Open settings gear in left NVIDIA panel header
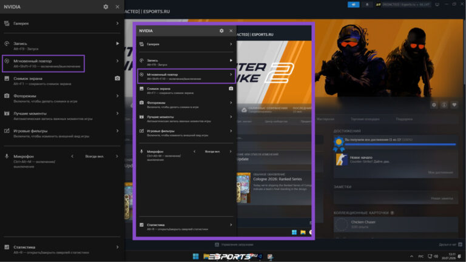This screenshot has width=466, height=262. [106, 7]
